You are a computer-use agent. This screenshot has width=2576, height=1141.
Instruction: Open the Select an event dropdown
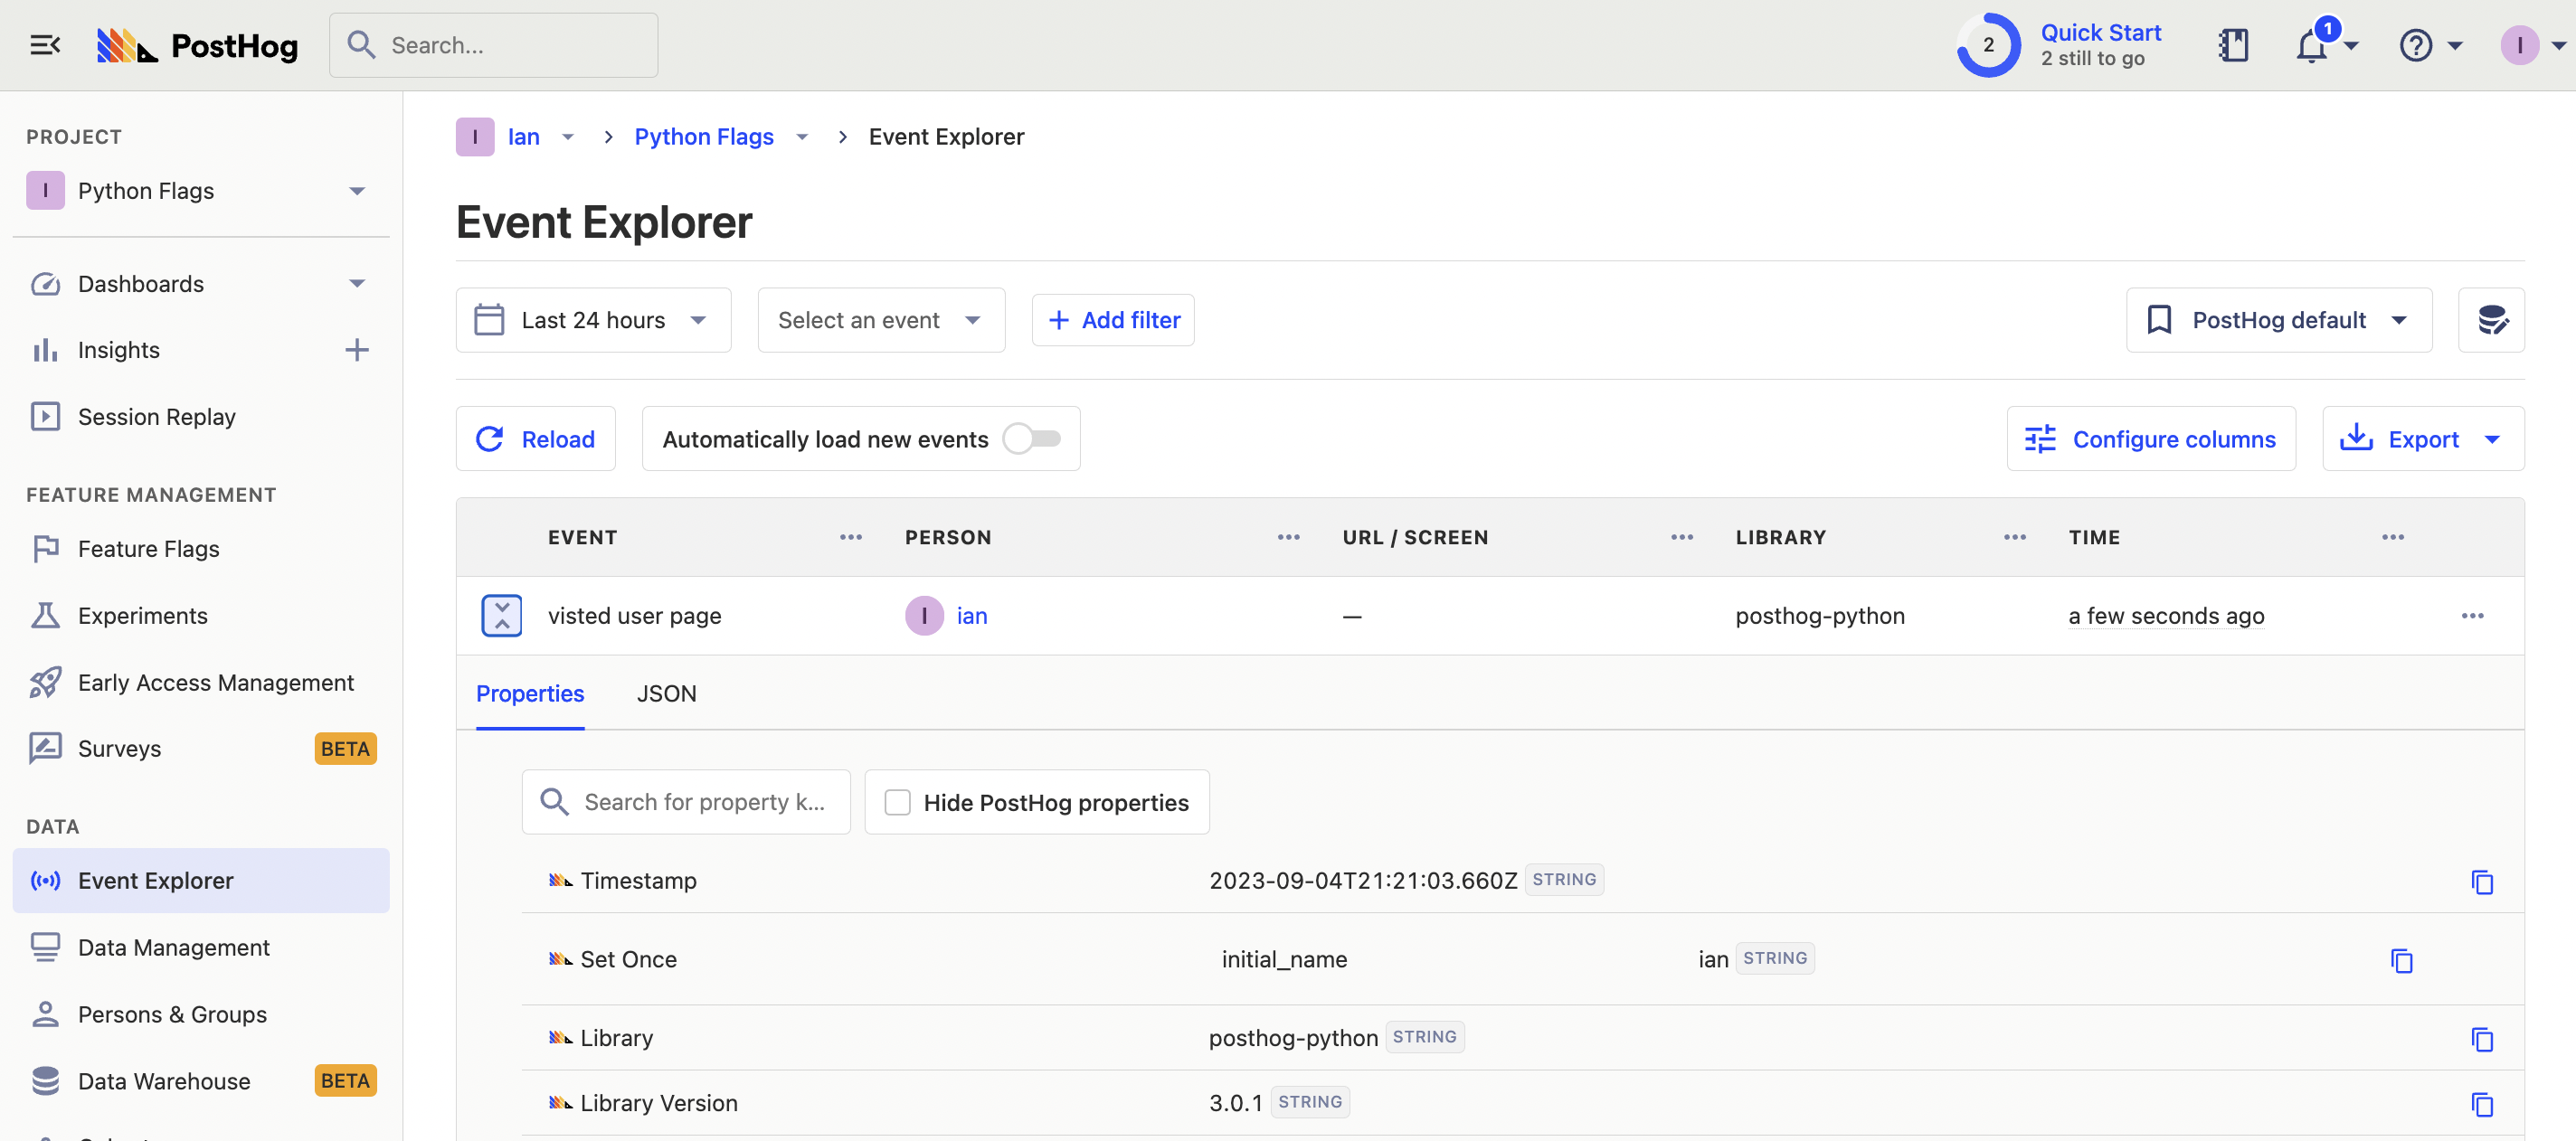(x=880, y=320)
